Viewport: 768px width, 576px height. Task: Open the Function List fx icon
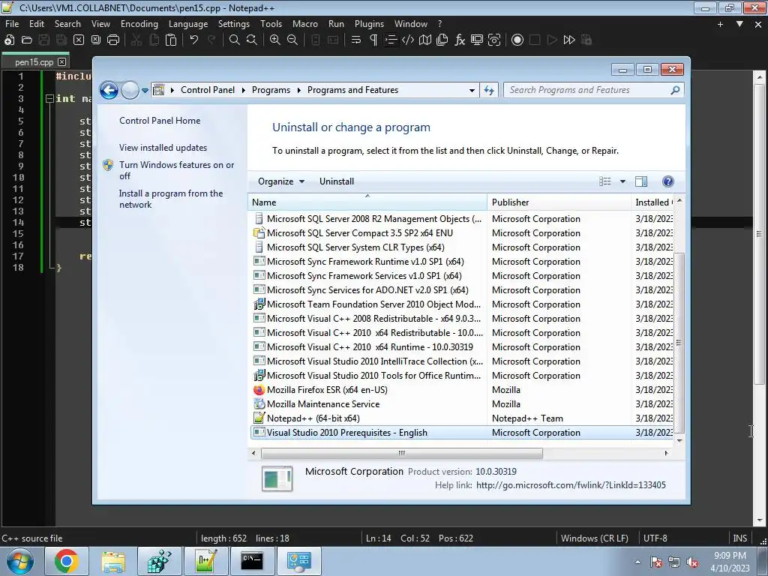tap(460, 40)
